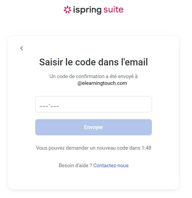The width and height of the screenshot is (192, 198).
Task: Click the iSpring starburst logo icon
Action: point(67,10)
